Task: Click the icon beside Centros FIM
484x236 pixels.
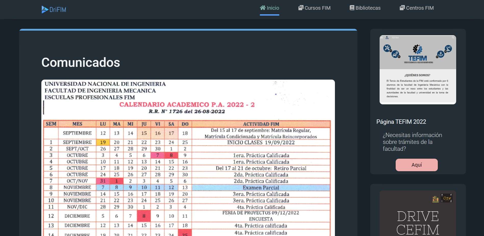Action: (402, 8)
